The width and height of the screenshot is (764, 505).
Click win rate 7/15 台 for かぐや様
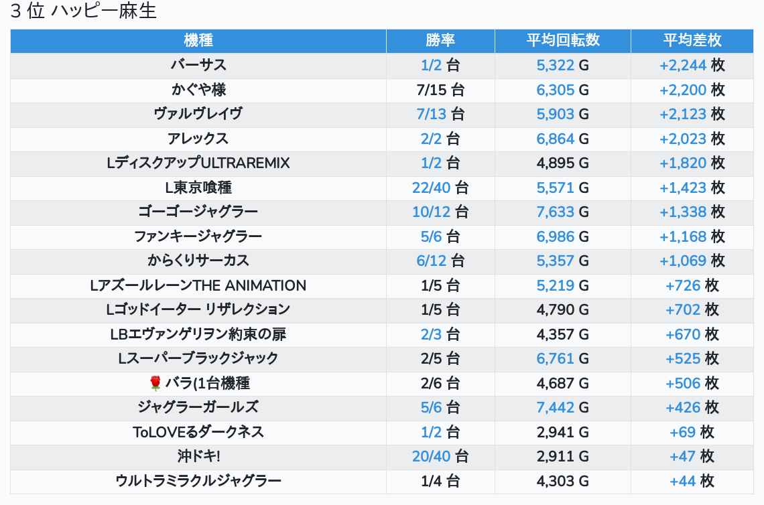pos(440,90)
